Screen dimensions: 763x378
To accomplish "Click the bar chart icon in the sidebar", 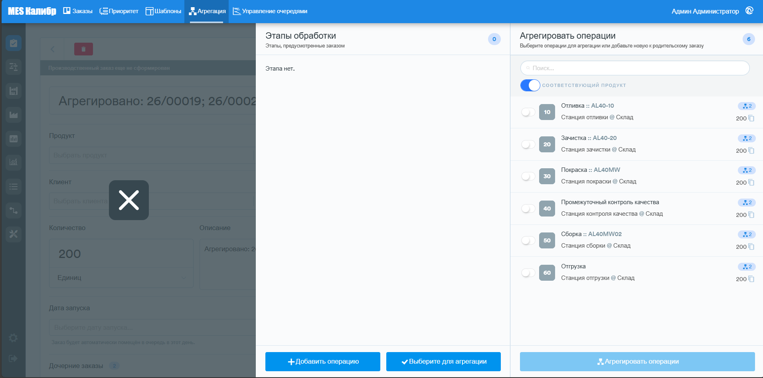I will coord(14,139).
